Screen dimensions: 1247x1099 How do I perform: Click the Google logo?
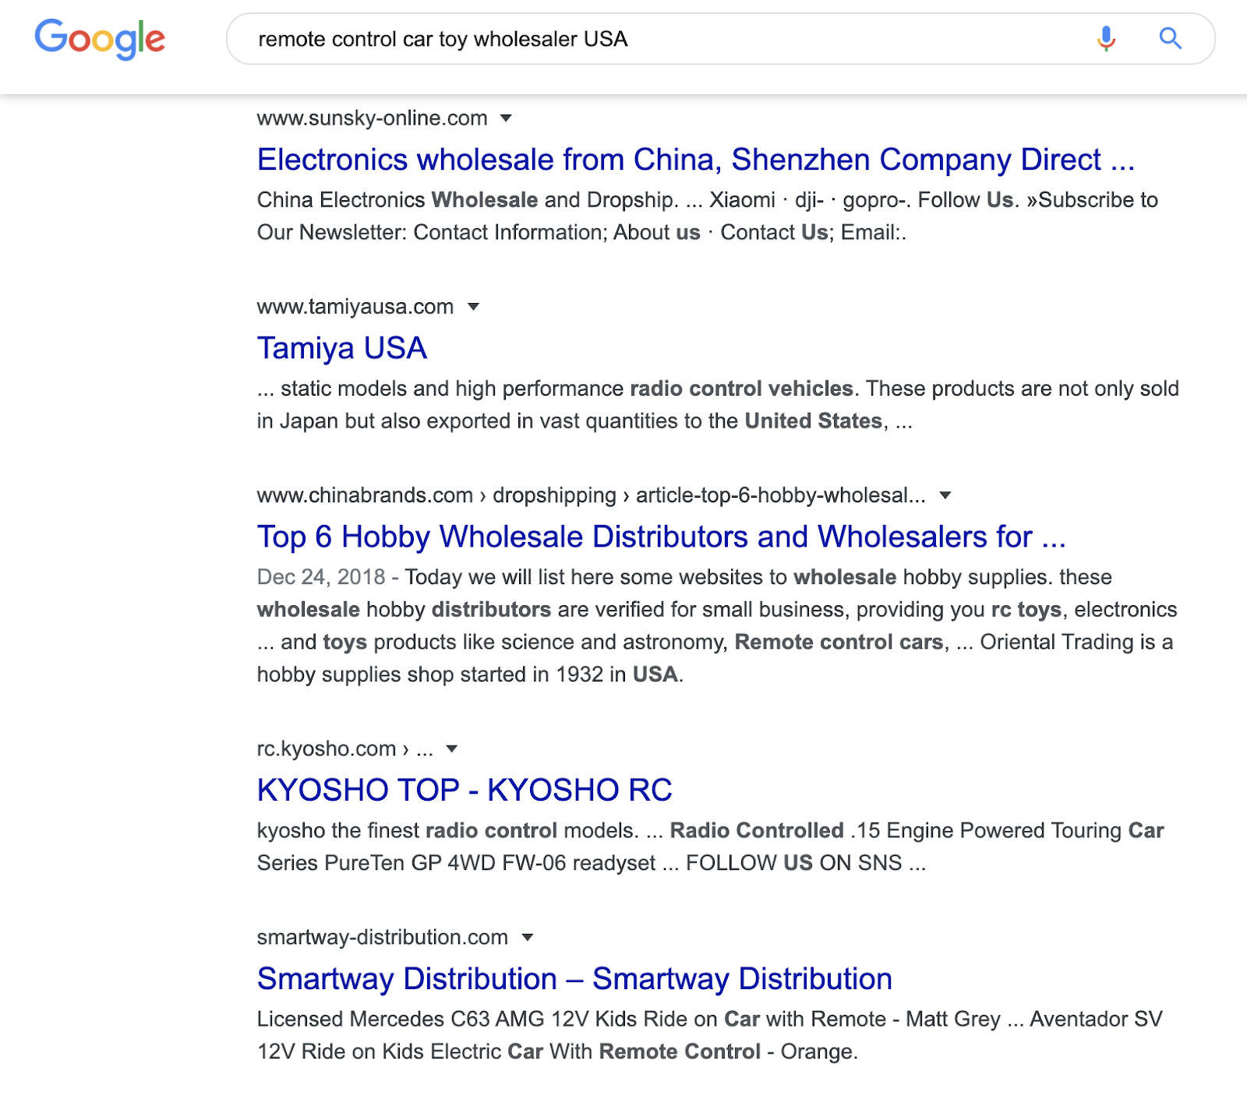pos(100,39)
